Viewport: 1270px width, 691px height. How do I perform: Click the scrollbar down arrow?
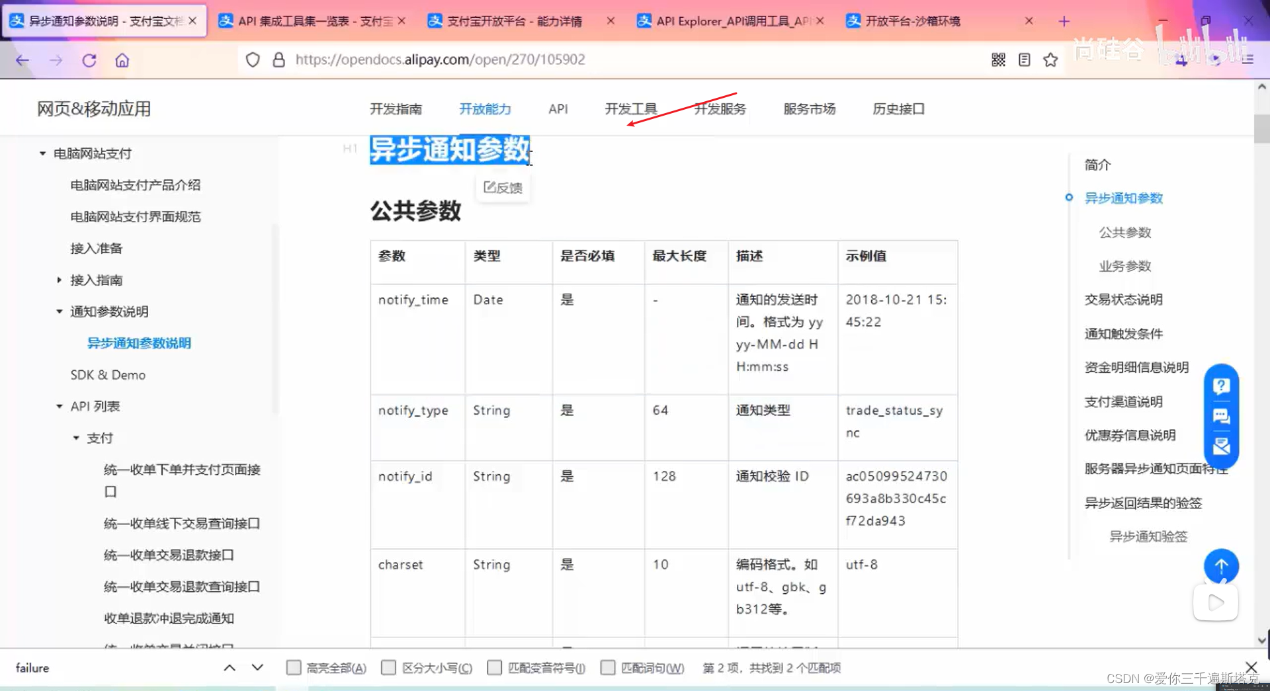click(x=1261, y=640)
